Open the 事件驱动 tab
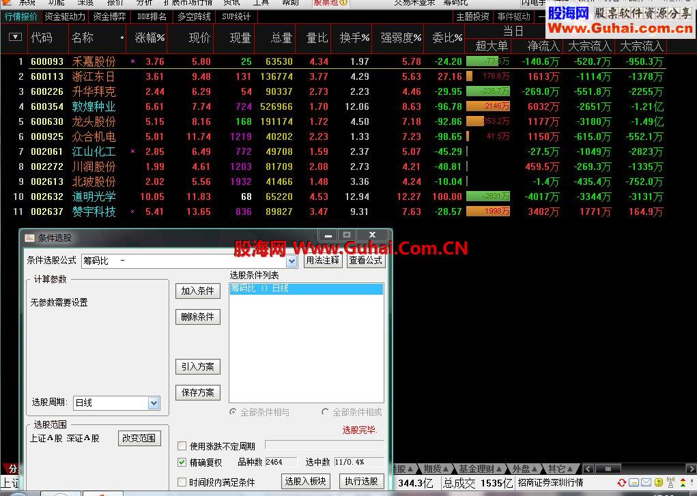 513,16
